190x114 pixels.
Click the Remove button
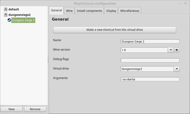pyautogui.click(x=35, y=109)
